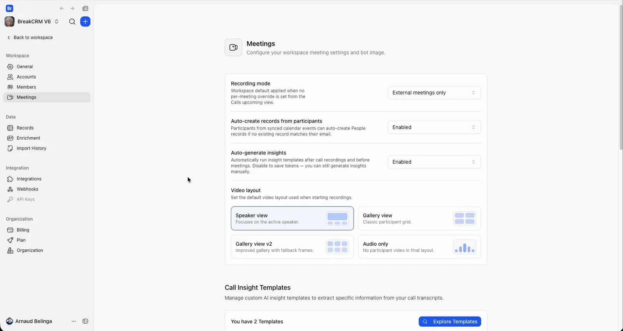Image resolution: width=623 pixels, height=331 pixels.
Task: Click the Integrations puzzle icon
Action: (10, 179)
